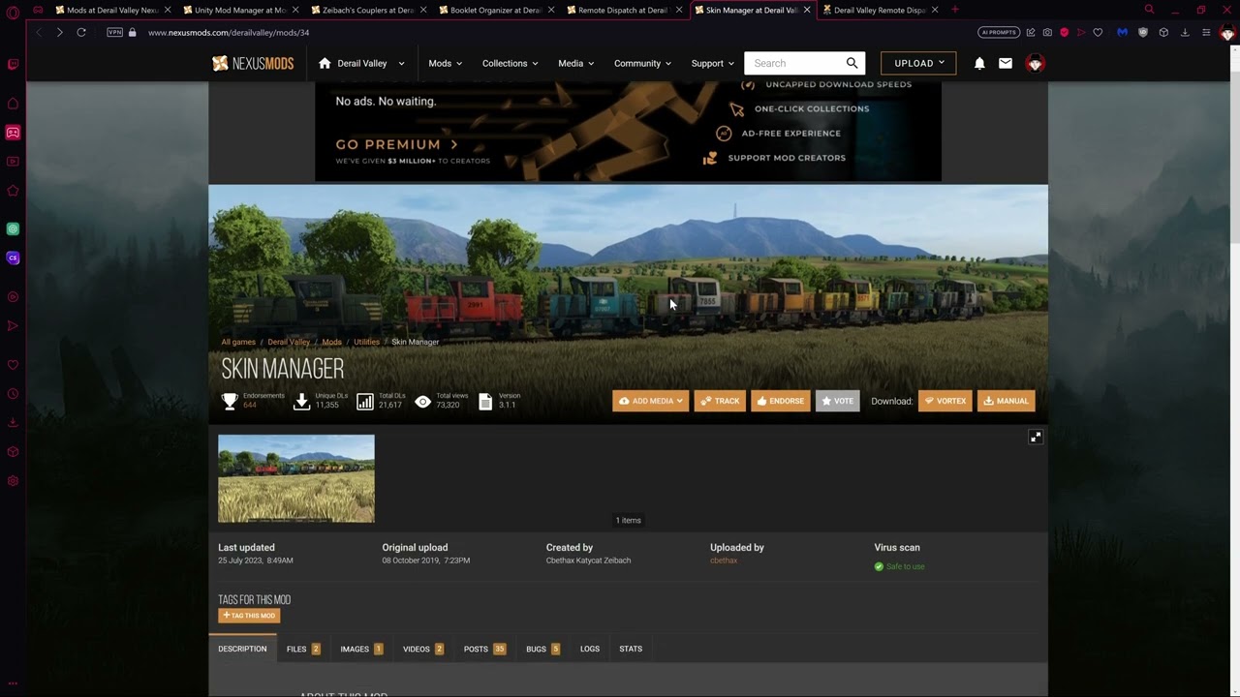The image size is (1240, 697).
Task: Click the Nexus Mods search field
Action: point(794,63)
